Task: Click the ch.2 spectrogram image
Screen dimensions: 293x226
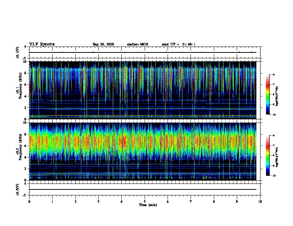Action: [143, 151]
